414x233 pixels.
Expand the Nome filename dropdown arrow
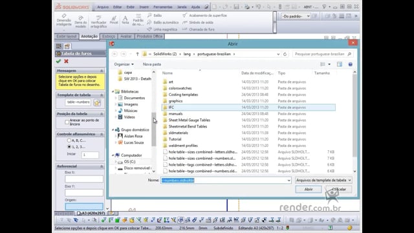point(289,181)
